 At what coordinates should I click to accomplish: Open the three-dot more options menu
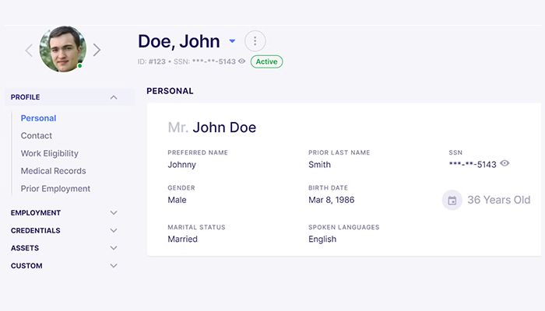pyautogui.click(x=255, y=41)
